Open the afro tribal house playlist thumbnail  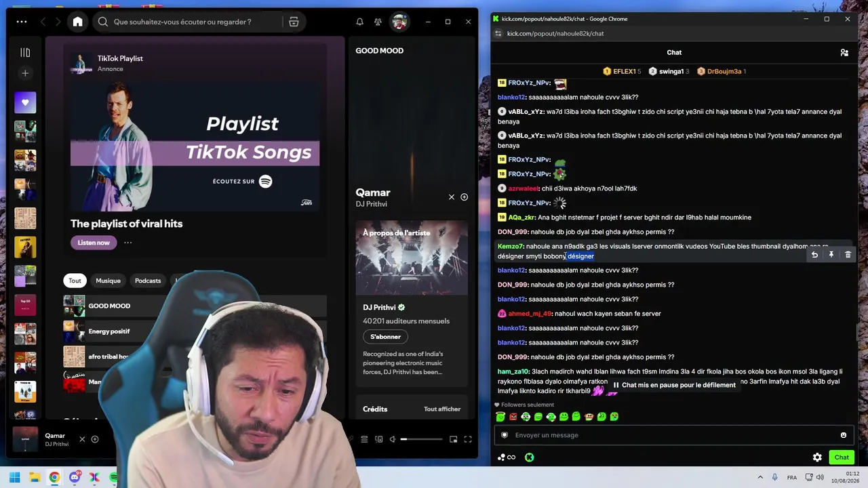[74, 357]
